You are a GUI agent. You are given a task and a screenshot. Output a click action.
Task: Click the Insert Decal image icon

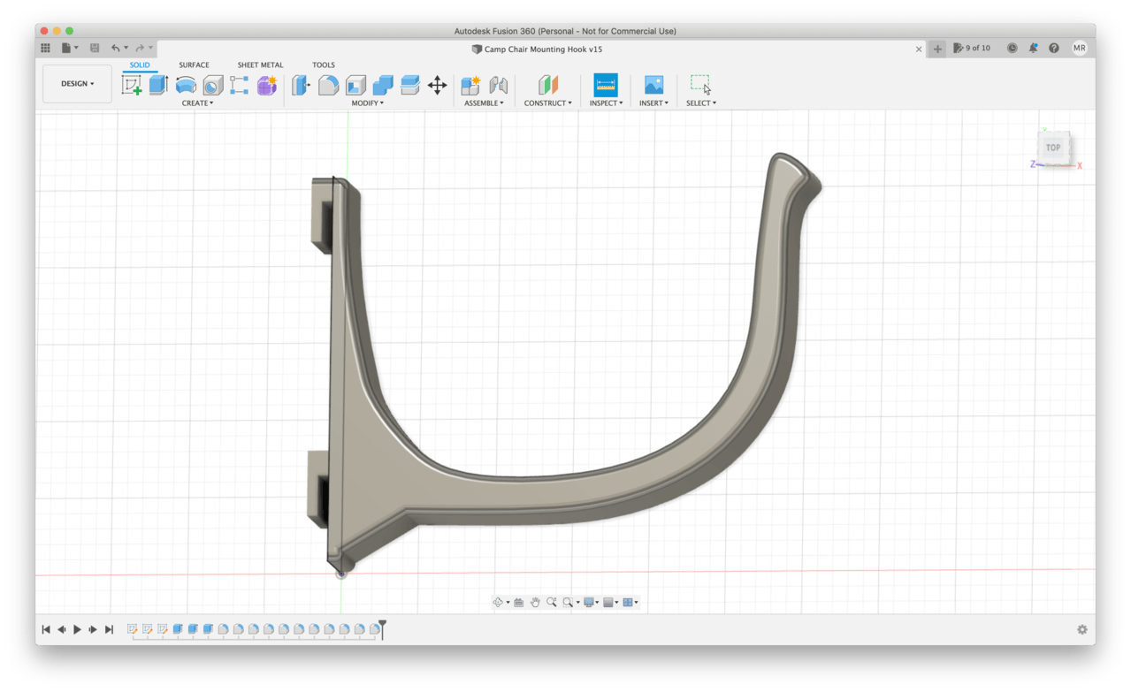click(653, 85)
